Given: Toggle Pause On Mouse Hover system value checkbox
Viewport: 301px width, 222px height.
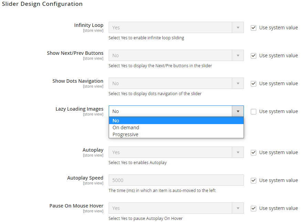Looking at the screenshot, I should (x=254, y=208).
